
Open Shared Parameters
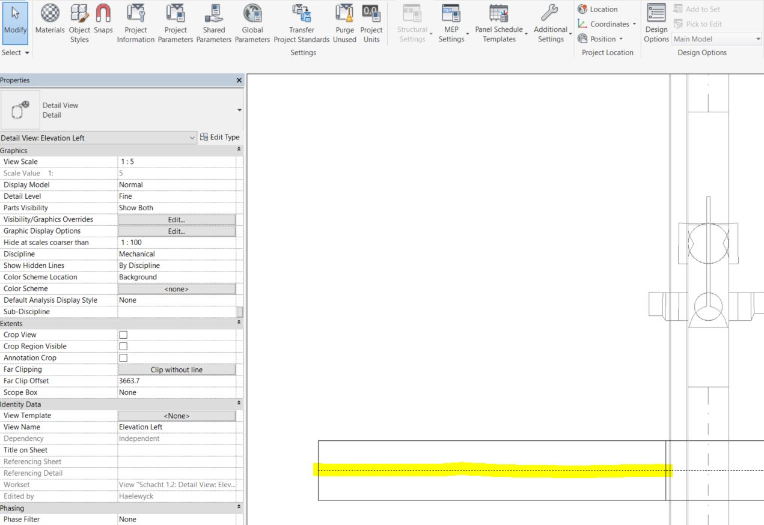(214, 23)
